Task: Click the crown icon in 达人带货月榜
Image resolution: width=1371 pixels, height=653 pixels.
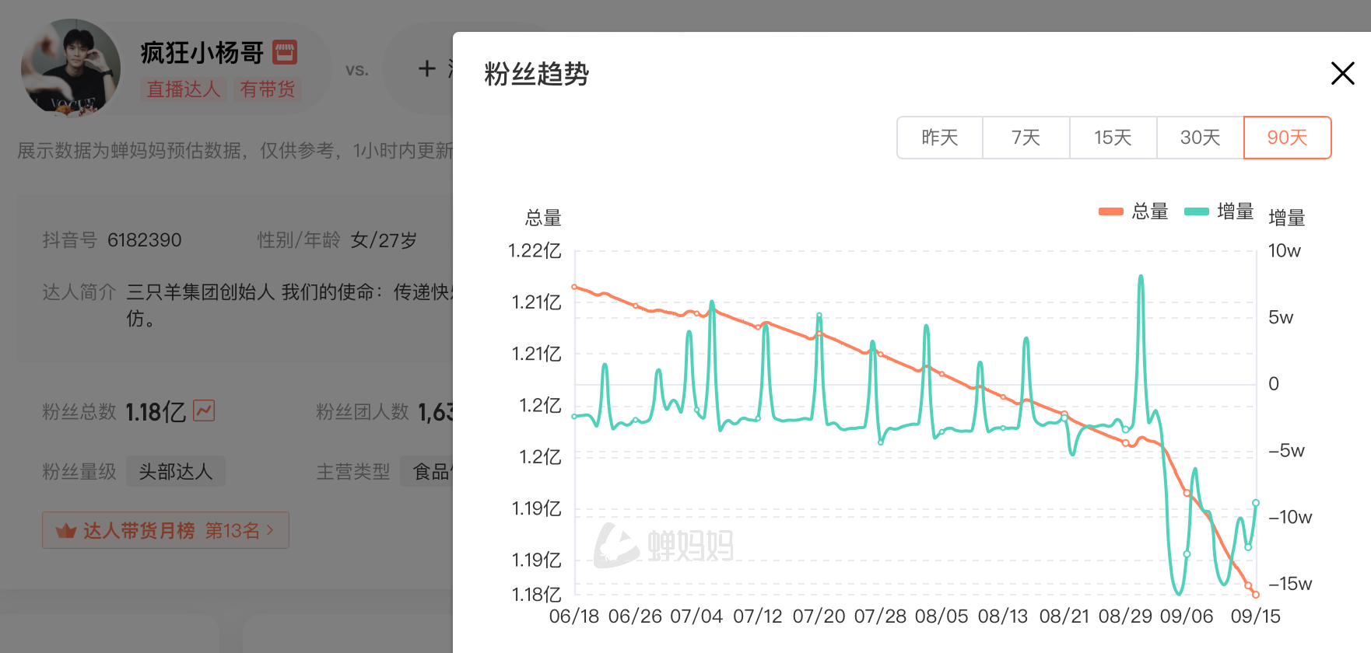Action: click(66, 531)
